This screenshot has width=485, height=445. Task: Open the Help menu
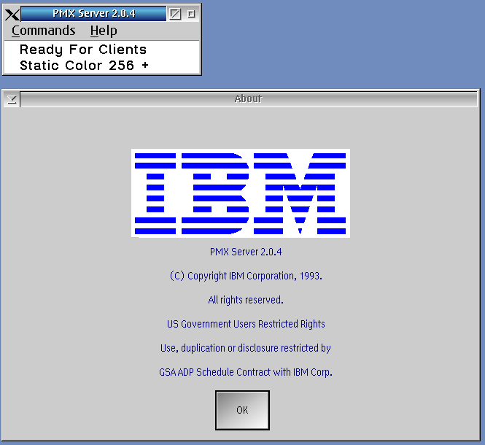104,31
